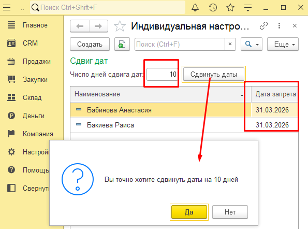This screenshot has width=308, height=229.
Task: Click the hamburger main menu icon
Action: (7, 8)
